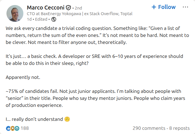
Task: Open the three-dot post options menu
Action: click(x=185, y=7)
